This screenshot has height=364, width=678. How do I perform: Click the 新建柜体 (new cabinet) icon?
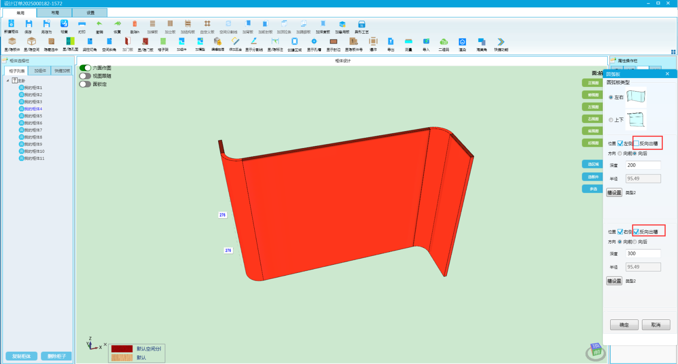coord(11,24)
